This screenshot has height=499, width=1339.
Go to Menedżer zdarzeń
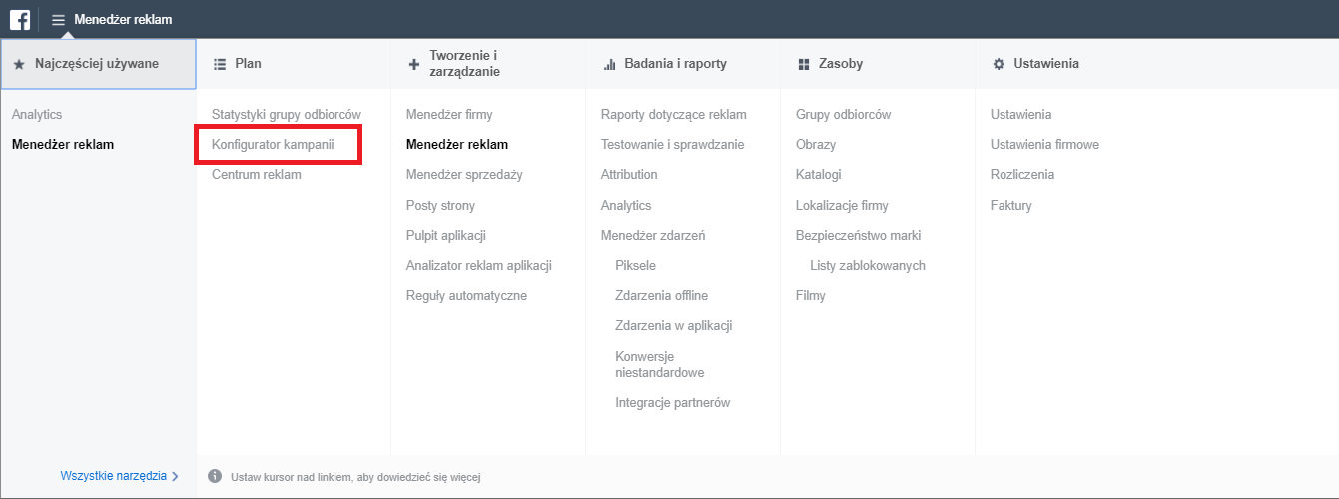click(653, 236)
